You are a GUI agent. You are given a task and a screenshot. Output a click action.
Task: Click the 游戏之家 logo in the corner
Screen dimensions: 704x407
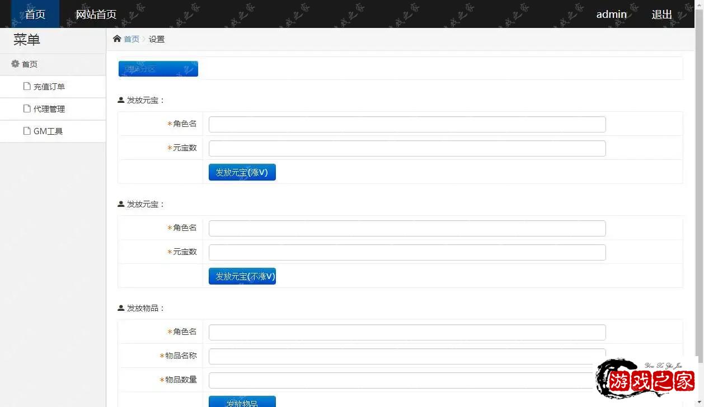[645, 380]
